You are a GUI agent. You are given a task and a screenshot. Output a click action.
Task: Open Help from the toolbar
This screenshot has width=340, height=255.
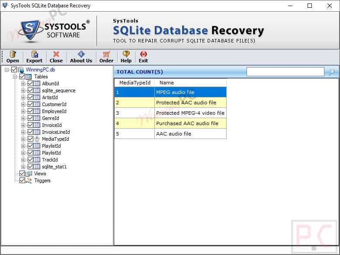pyautogui.click(x=126, y=55)
